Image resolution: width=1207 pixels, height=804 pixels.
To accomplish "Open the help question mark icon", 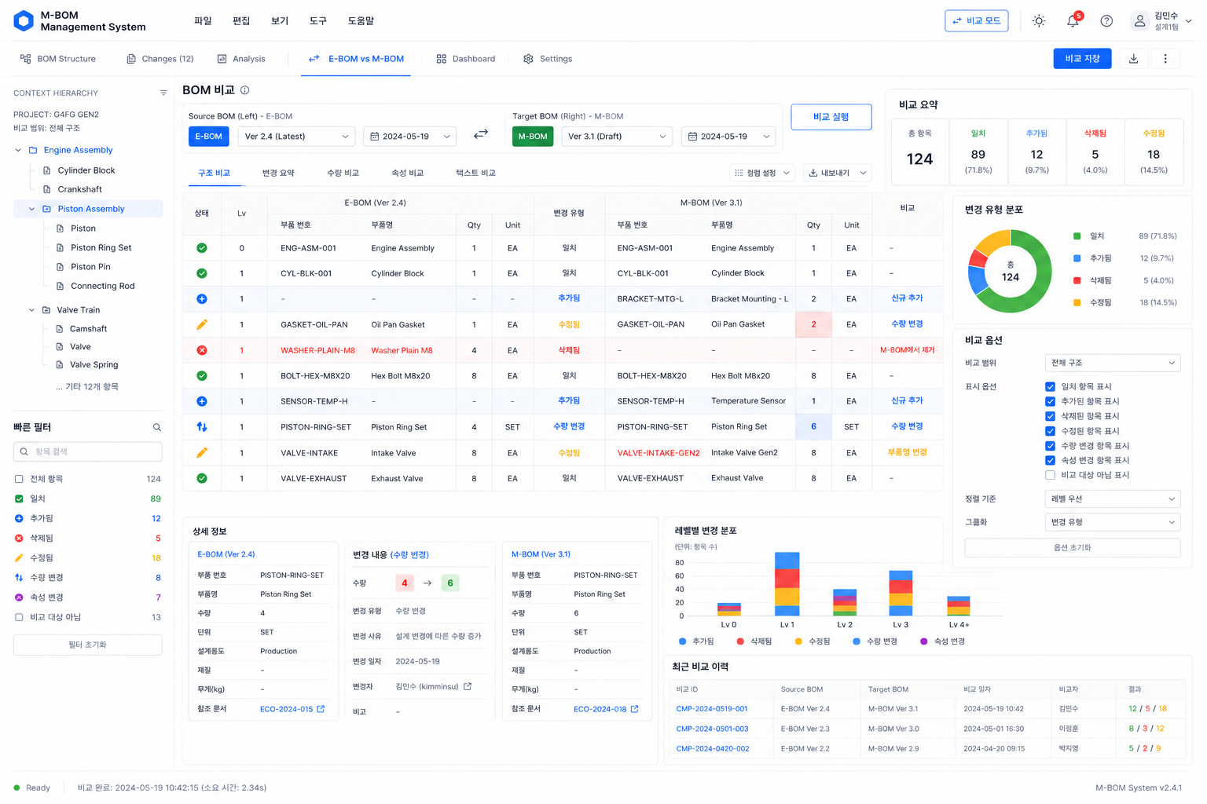I will (x=1106, y=21).
